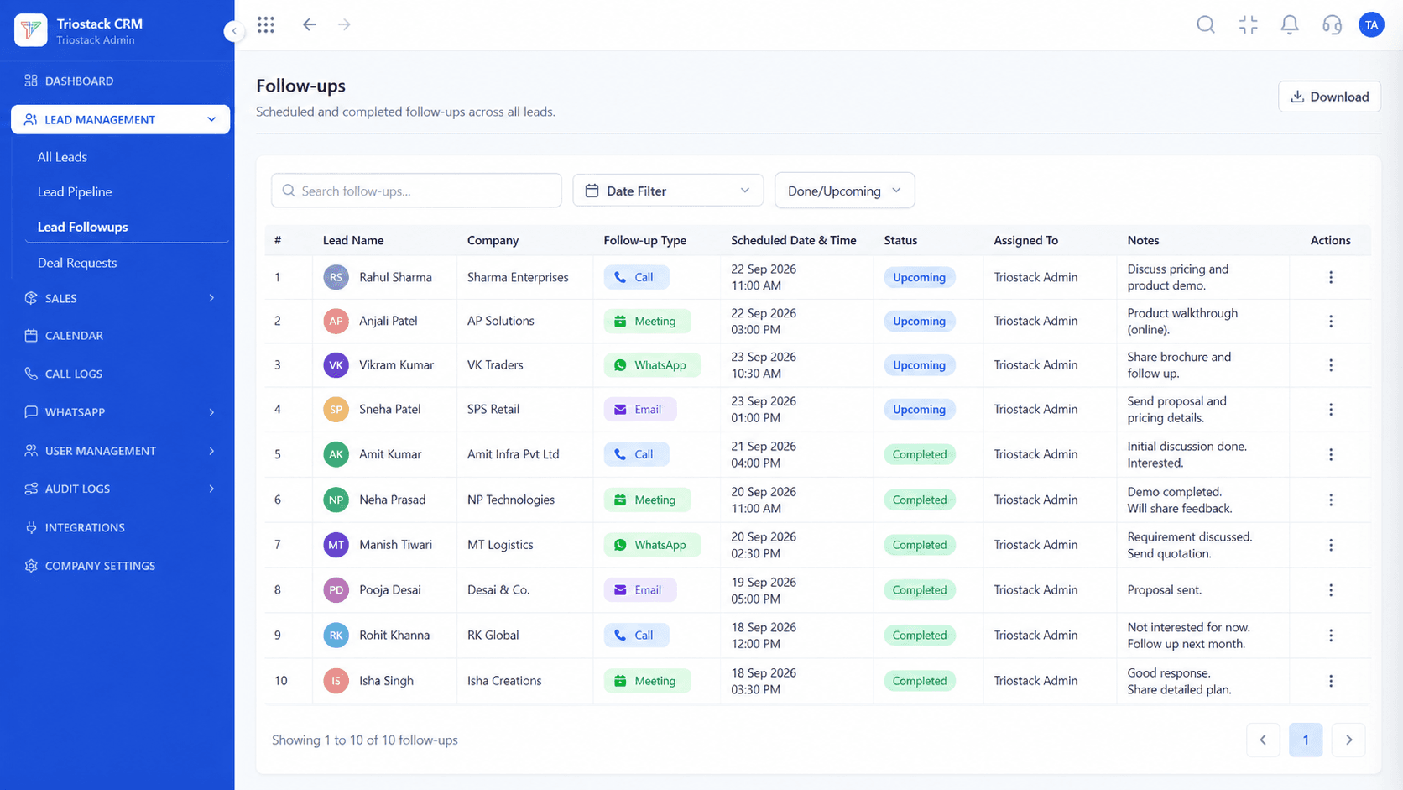Image resolution: width=1403 pixels, height=790 pixels.
Task: Expand the Sales menu
Action: (x=120, y=298)
